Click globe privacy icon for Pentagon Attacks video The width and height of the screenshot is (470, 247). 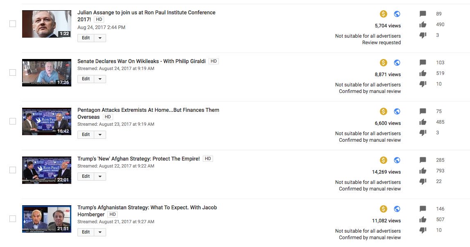pos(397,111)
